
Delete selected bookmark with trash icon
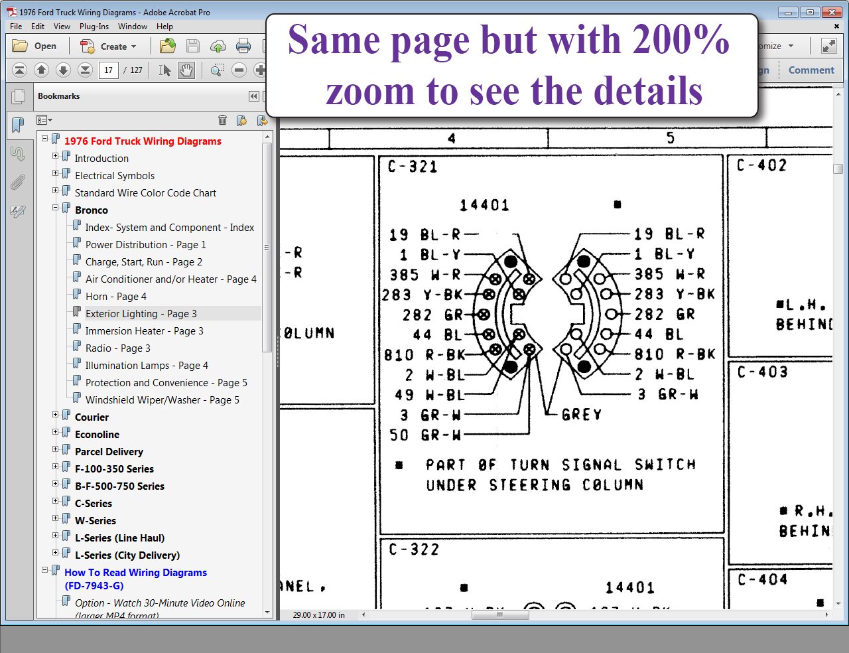pos(222,120)
